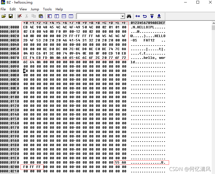
Task: Select byte 55 at row 0000:01F0
Action: pos(117,163)
